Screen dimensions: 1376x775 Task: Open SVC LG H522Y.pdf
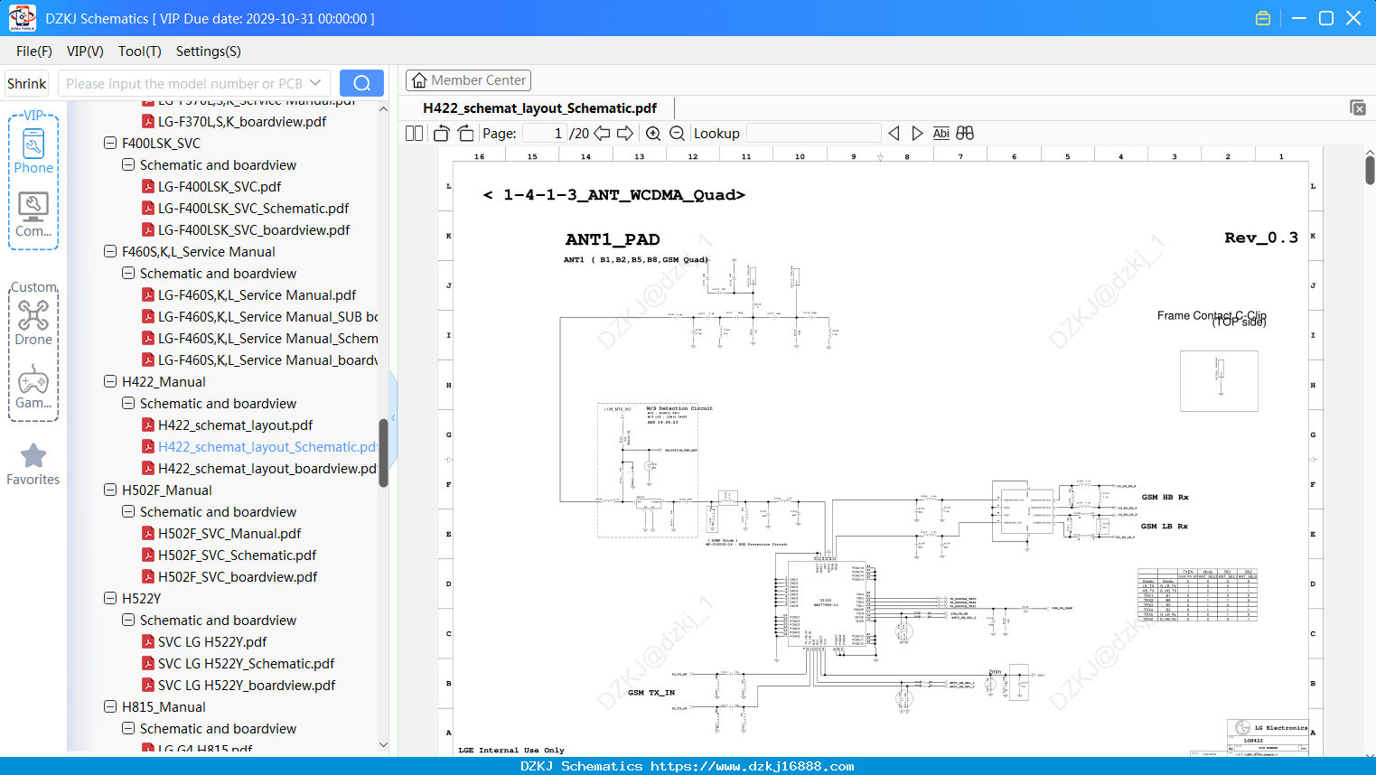tap(204, 642)
